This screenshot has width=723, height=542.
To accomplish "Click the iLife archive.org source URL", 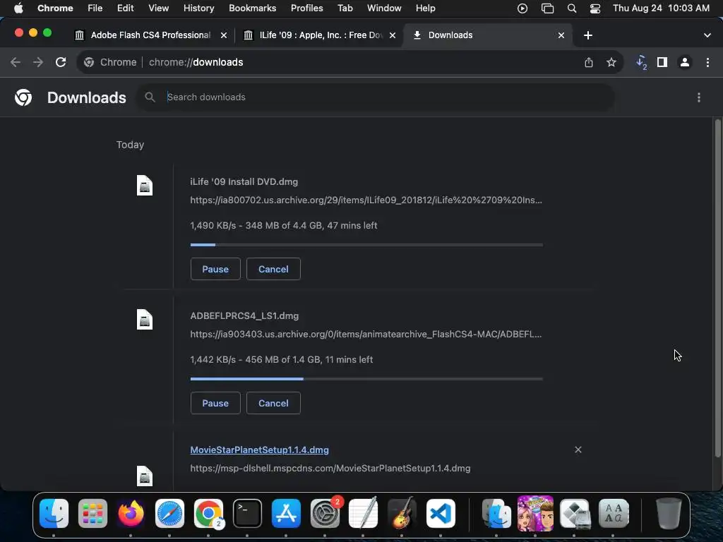I will (x=366, y=200).
